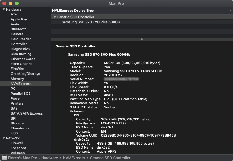Click the Link Width value x4

[106, 83]
